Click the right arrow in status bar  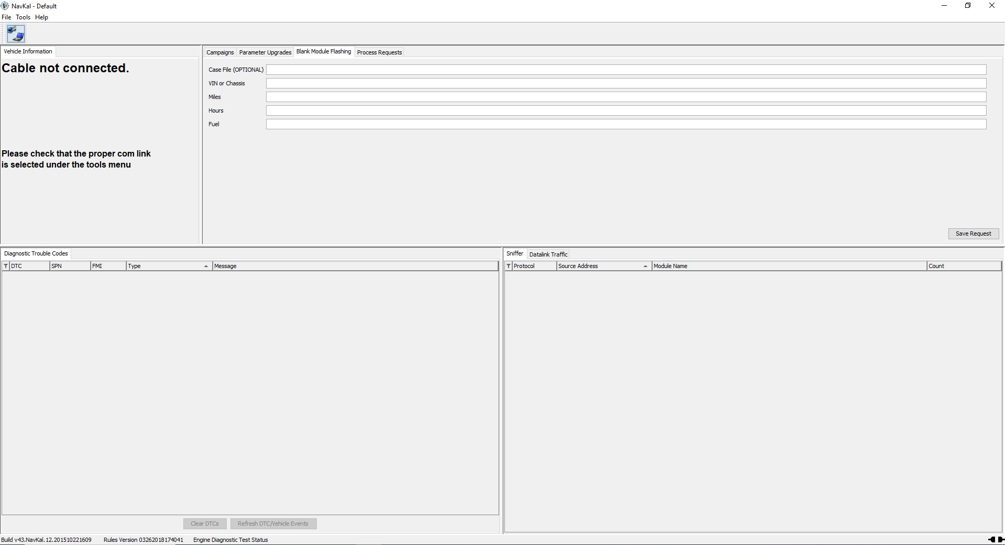tap(1001, 540)
